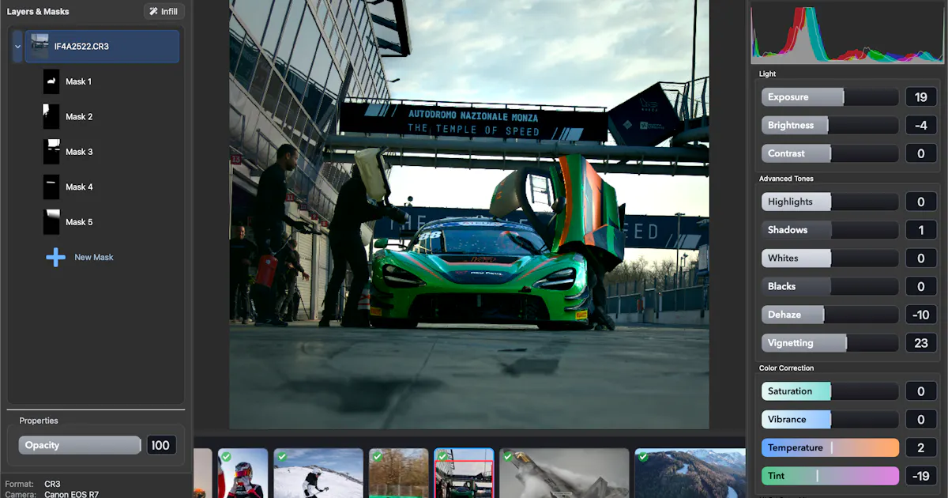
Task: Toggle checkmark on fighter jet thumbnail
Action: coord(508,456)
